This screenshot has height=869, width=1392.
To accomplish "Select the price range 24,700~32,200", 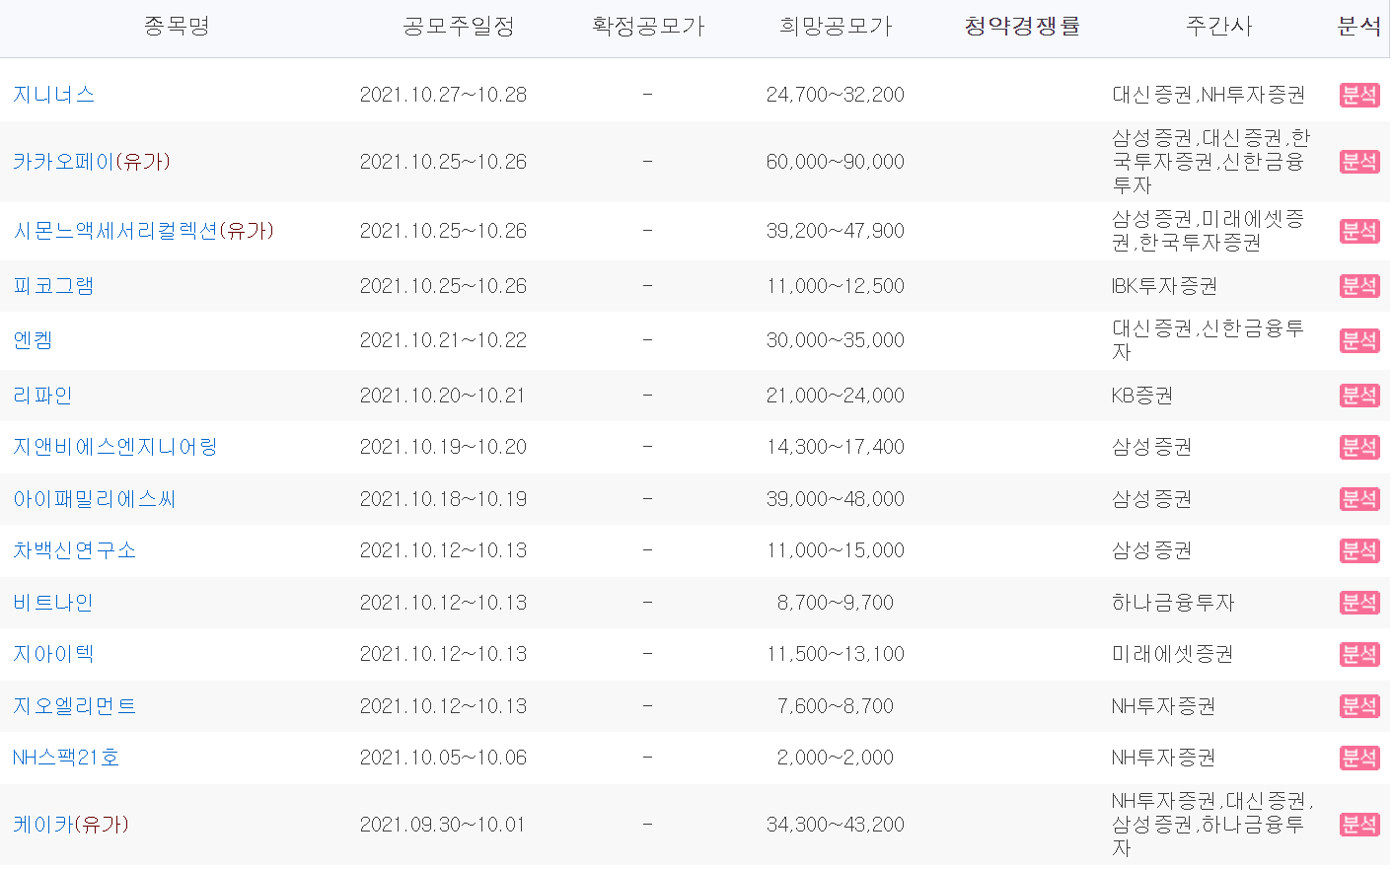I will click(836, 95).
